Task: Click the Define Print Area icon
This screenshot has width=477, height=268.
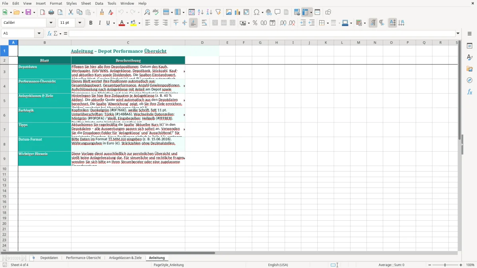Action: pos(297,12)
